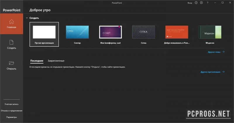Open the Добро пожаловать в PowerPoint template
This screenshot has width=234, height=123.
pyautogui.click(x=177, y=32)
